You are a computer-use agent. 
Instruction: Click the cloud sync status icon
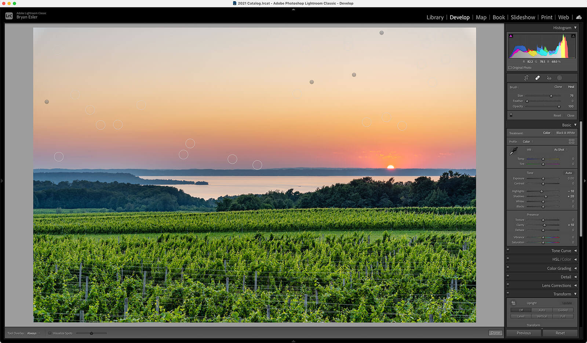tap(579, 17)
